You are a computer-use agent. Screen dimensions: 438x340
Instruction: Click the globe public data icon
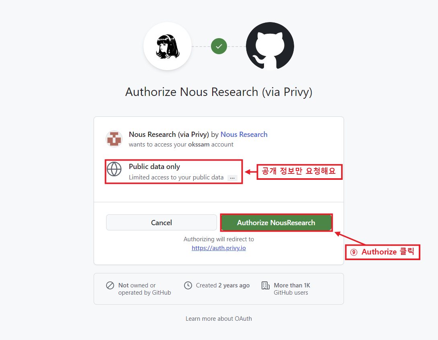pos(114,169)
